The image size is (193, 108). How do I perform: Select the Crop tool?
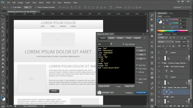[x=3, y=32]
